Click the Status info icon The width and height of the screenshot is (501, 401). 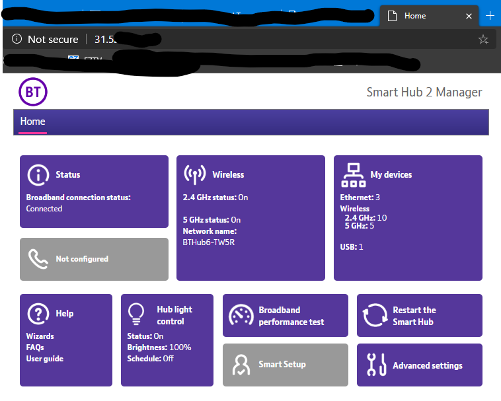pyautogui.click(x=38, y=175)
